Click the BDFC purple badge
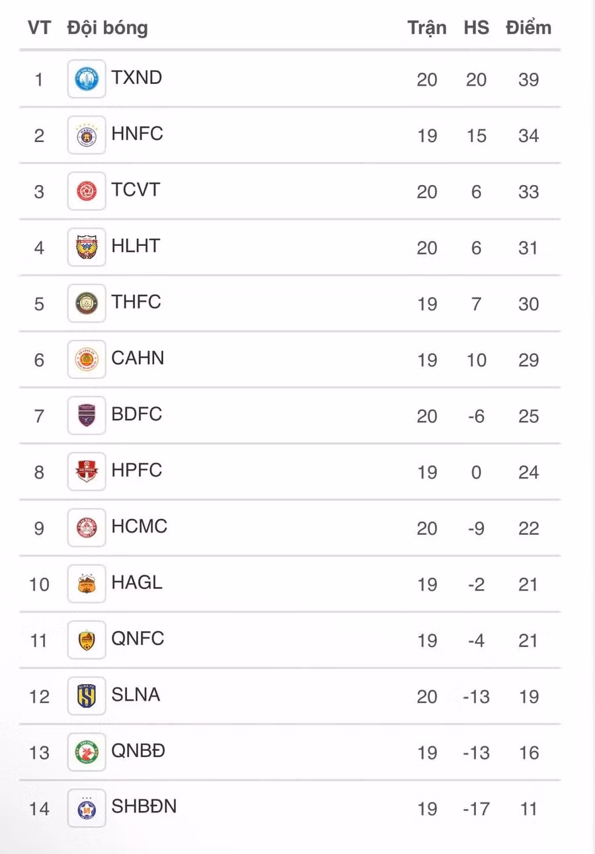 coord(87,416)
